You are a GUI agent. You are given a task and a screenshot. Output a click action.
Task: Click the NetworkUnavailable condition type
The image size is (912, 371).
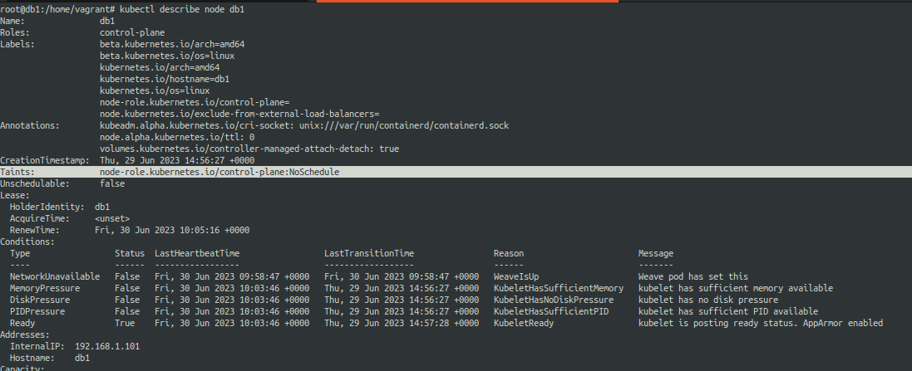point(55,276)
